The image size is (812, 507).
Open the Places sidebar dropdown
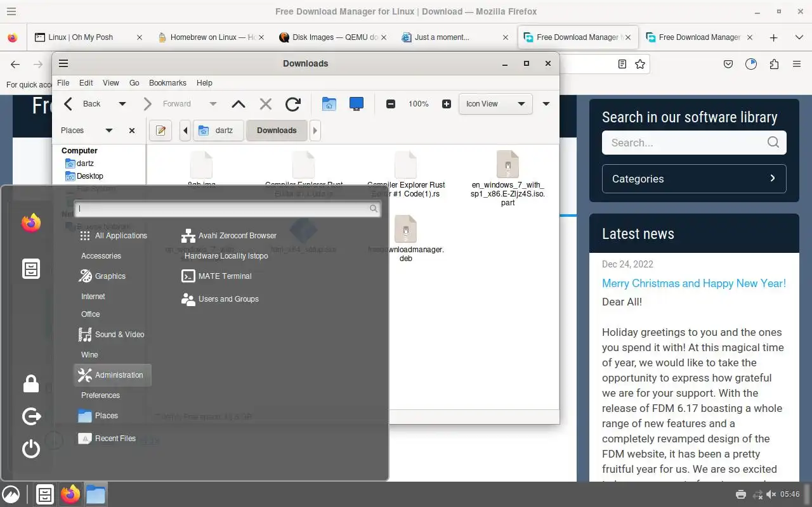point(87,131)
